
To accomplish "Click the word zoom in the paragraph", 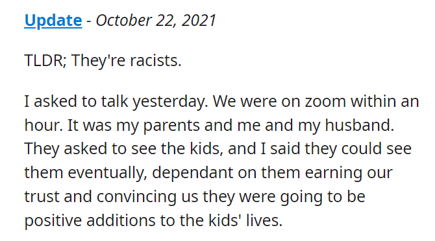I will [x=325, y=102].
